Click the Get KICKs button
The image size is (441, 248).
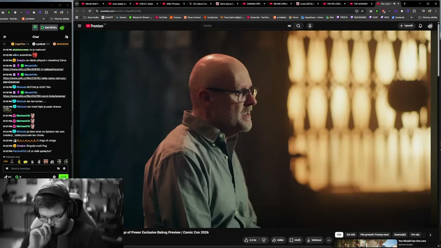pos(49,28)
